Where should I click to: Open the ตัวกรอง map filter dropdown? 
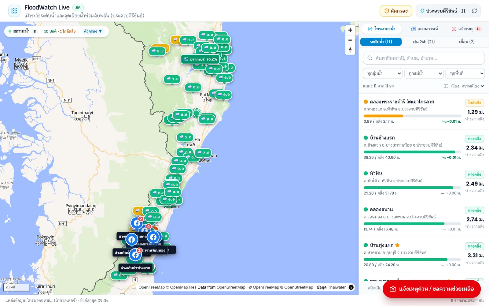93,31
